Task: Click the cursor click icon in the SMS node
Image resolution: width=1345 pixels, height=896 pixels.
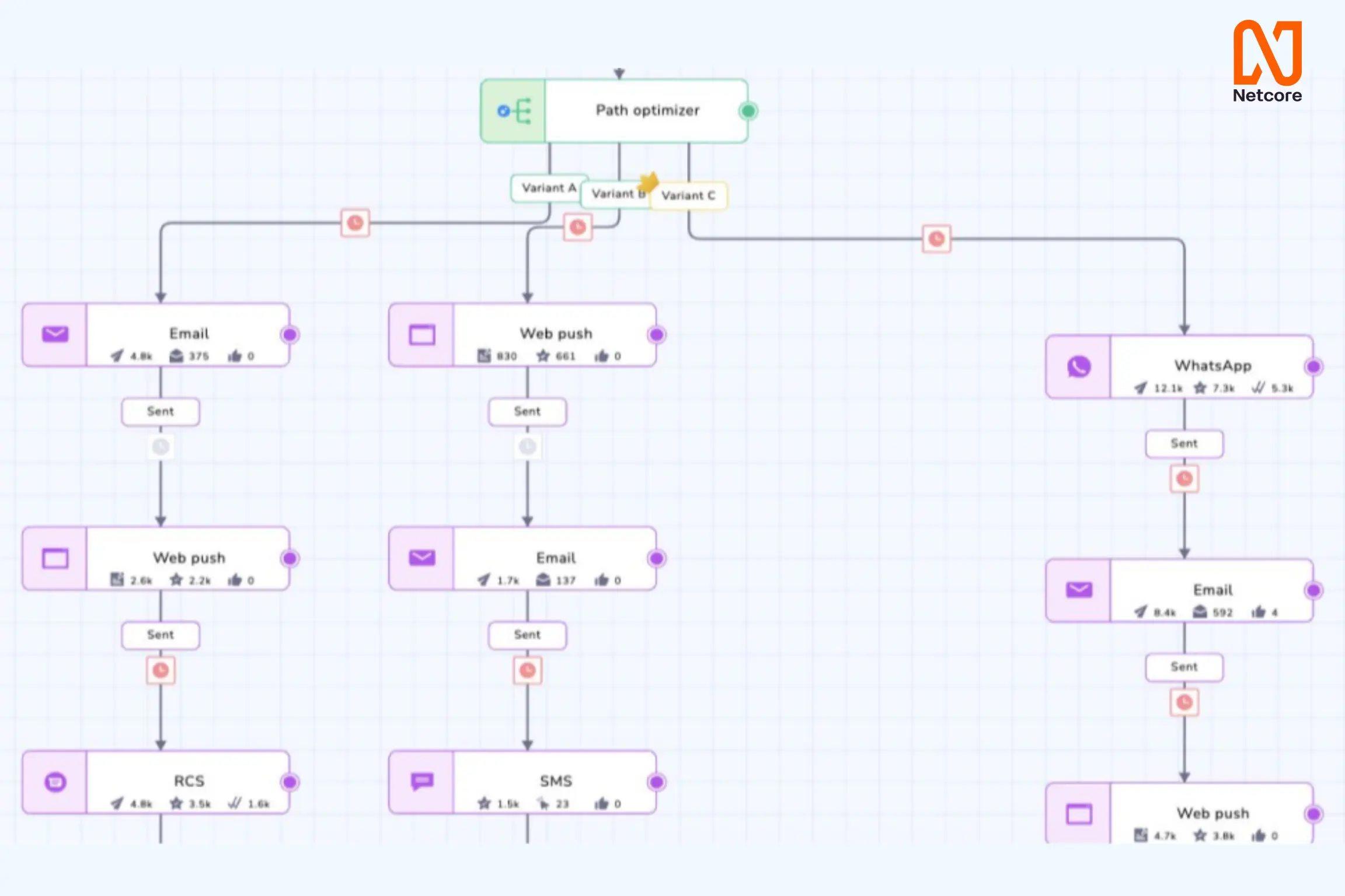Action: point(543,804)
